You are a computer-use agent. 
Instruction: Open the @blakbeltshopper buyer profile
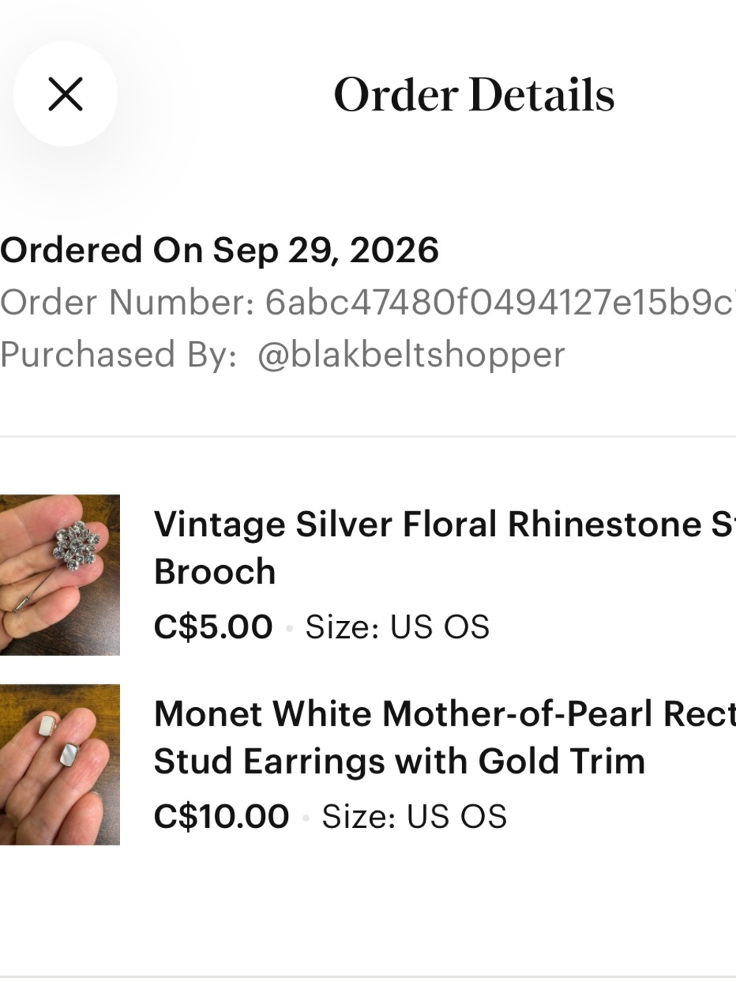pyautogui.click(x=411, y=355)
